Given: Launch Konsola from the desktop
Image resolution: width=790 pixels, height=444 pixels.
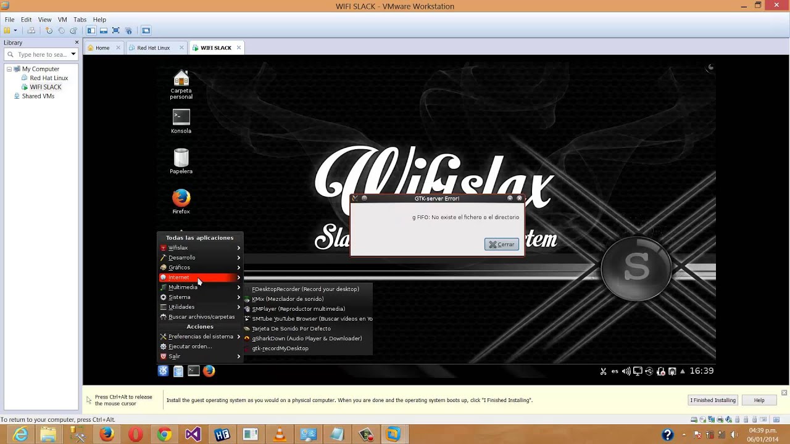Looking at the screenshot, I should [181, 121].
